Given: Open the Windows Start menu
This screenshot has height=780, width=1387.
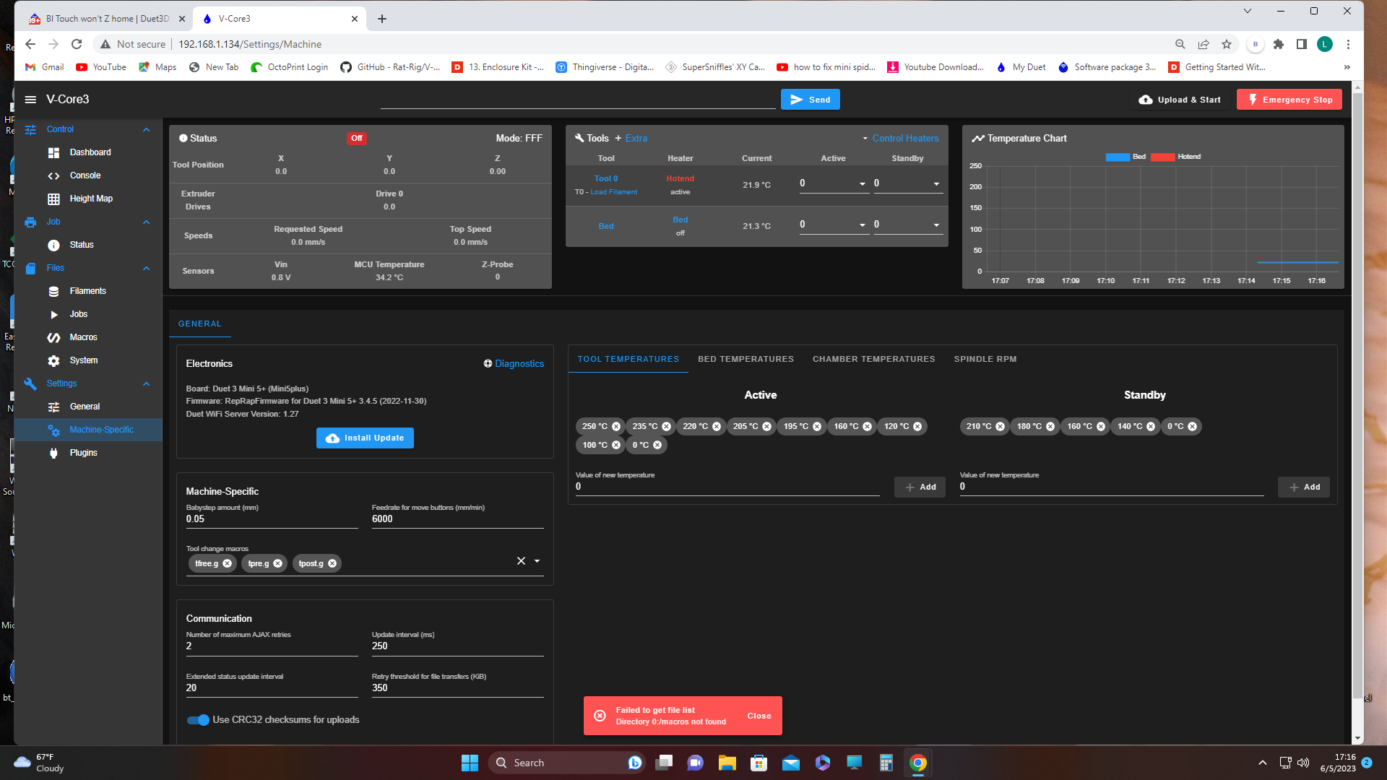Looking at the screenshot, I should (470, 763).
